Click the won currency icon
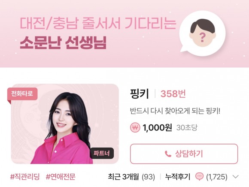 (135, 128)
